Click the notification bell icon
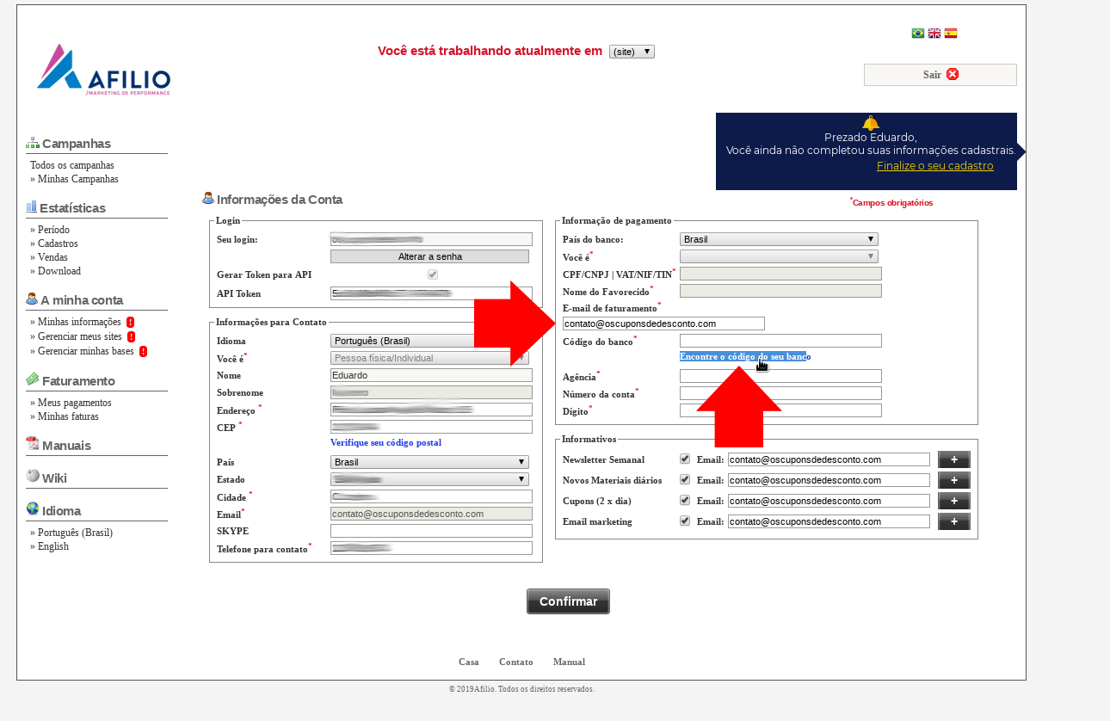The width and height of the screenshot is (1110, 721). pos(871,123)
